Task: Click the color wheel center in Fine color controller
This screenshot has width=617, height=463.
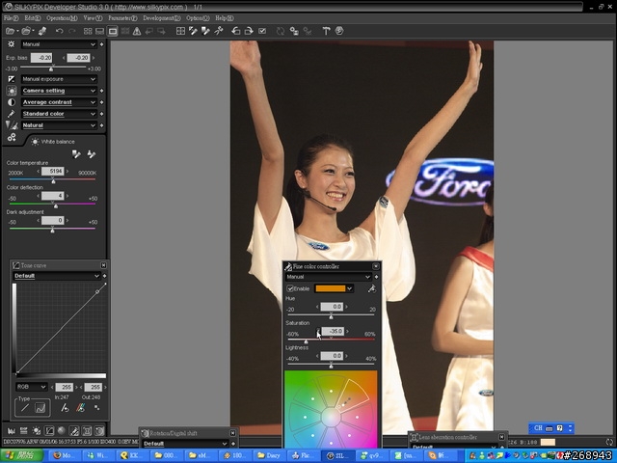Action: 331,418
